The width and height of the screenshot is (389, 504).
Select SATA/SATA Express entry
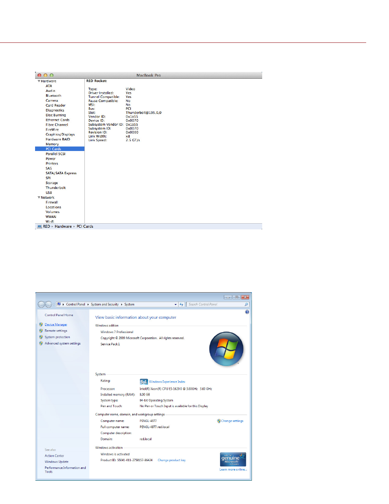(x=61, y=173)
